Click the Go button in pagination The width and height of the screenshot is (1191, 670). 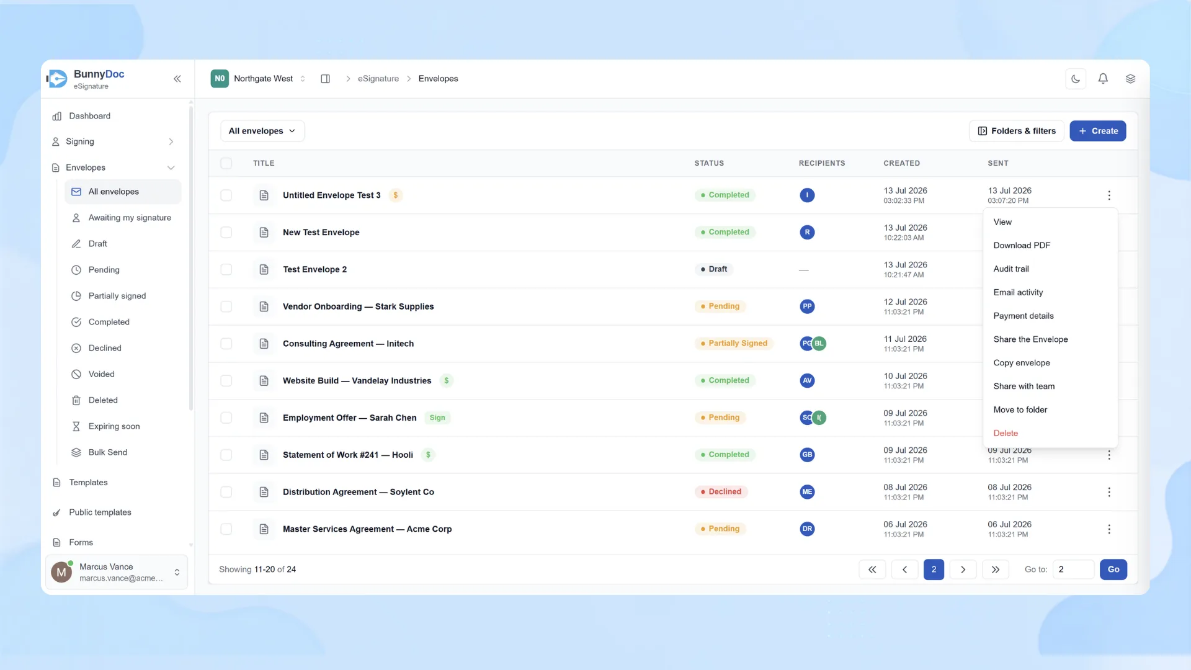point(1113,569)
